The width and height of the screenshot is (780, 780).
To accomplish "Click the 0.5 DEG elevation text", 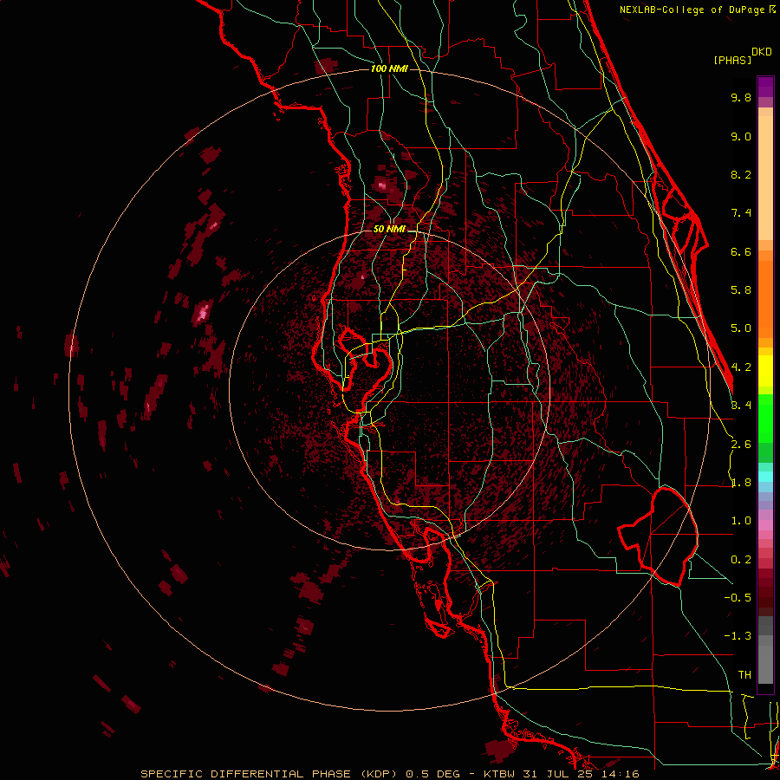I will 434,774.
